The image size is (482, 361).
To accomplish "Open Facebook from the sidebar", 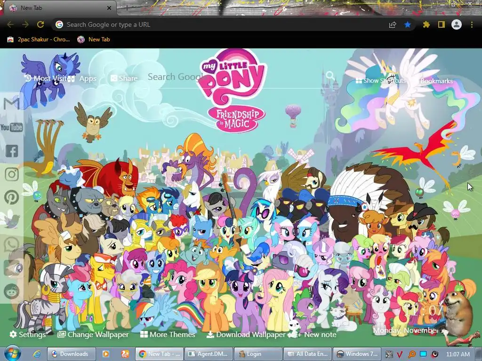I will click(12, 151).
